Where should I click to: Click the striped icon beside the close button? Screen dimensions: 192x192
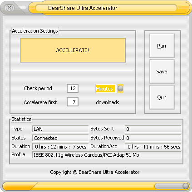point(22,7)
